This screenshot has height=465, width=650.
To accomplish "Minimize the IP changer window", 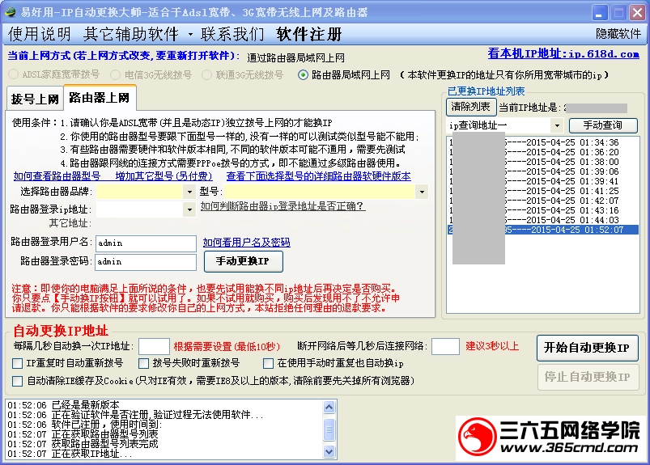I will 600,12.
